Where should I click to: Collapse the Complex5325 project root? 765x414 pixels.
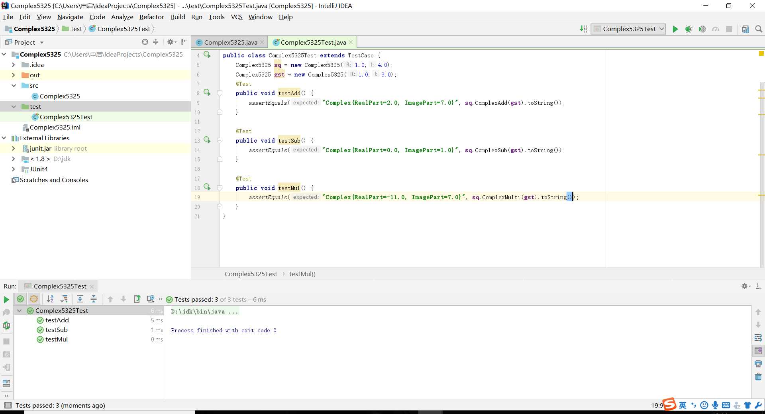click(4, 54)
